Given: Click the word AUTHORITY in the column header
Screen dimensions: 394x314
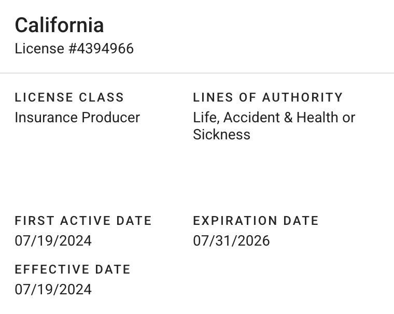Looking at the screenshot, I should click(303, 97).
